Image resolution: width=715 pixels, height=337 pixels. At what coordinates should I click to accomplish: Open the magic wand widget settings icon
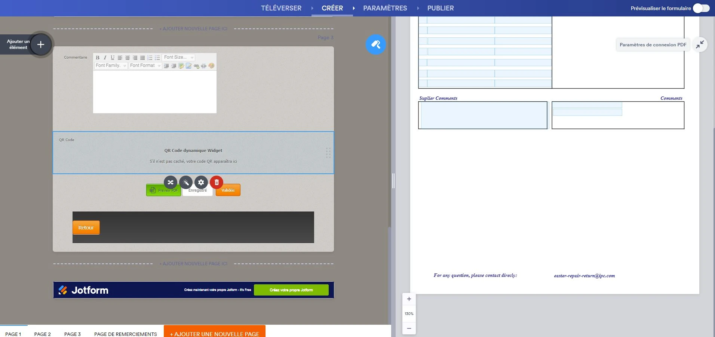pyautogui.click(x=186, y=182)
